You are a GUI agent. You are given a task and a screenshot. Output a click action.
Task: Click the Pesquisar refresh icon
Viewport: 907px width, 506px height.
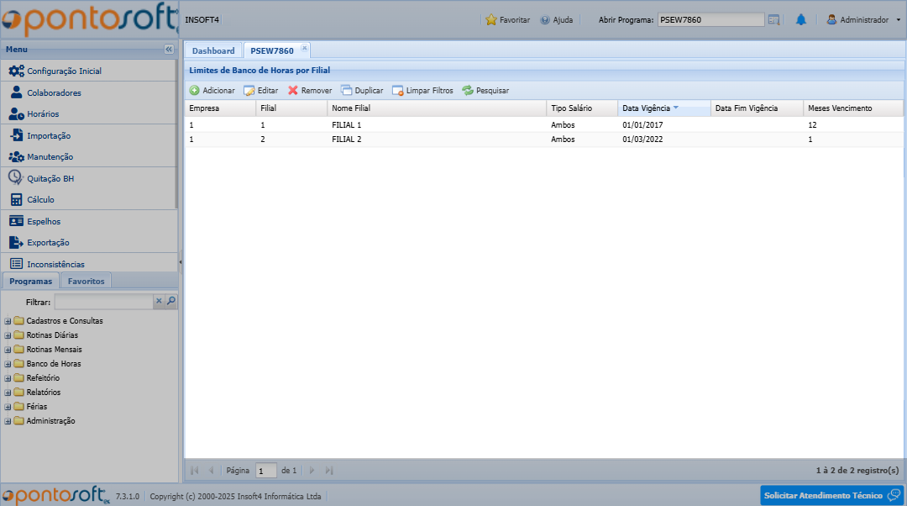tap(468, 91)
